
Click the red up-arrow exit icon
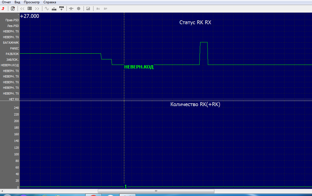pos(3,9)
